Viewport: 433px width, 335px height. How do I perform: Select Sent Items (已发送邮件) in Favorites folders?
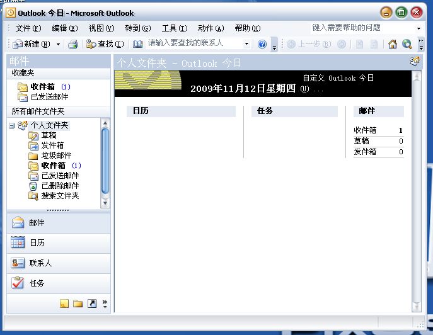coord(43,97)
